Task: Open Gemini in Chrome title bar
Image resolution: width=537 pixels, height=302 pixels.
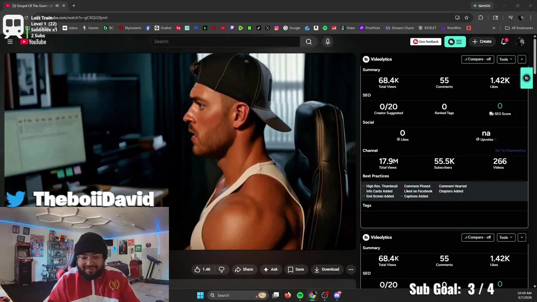Action: point(481,5)
